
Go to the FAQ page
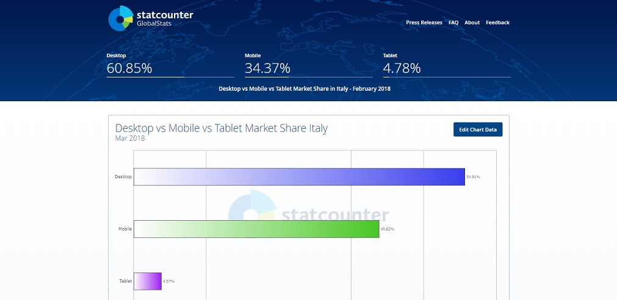pos(453,23)
